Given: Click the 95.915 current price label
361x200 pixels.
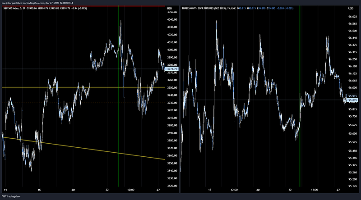Looking at the screenshot, I should [x=352, y=96].
